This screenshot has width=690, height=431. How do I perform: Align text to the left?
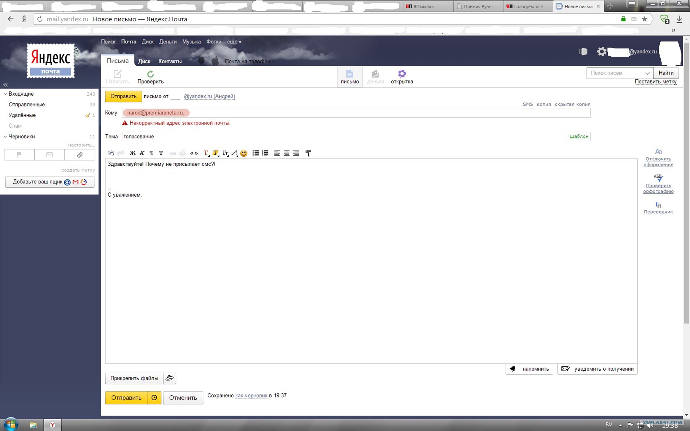click(277, 153)
